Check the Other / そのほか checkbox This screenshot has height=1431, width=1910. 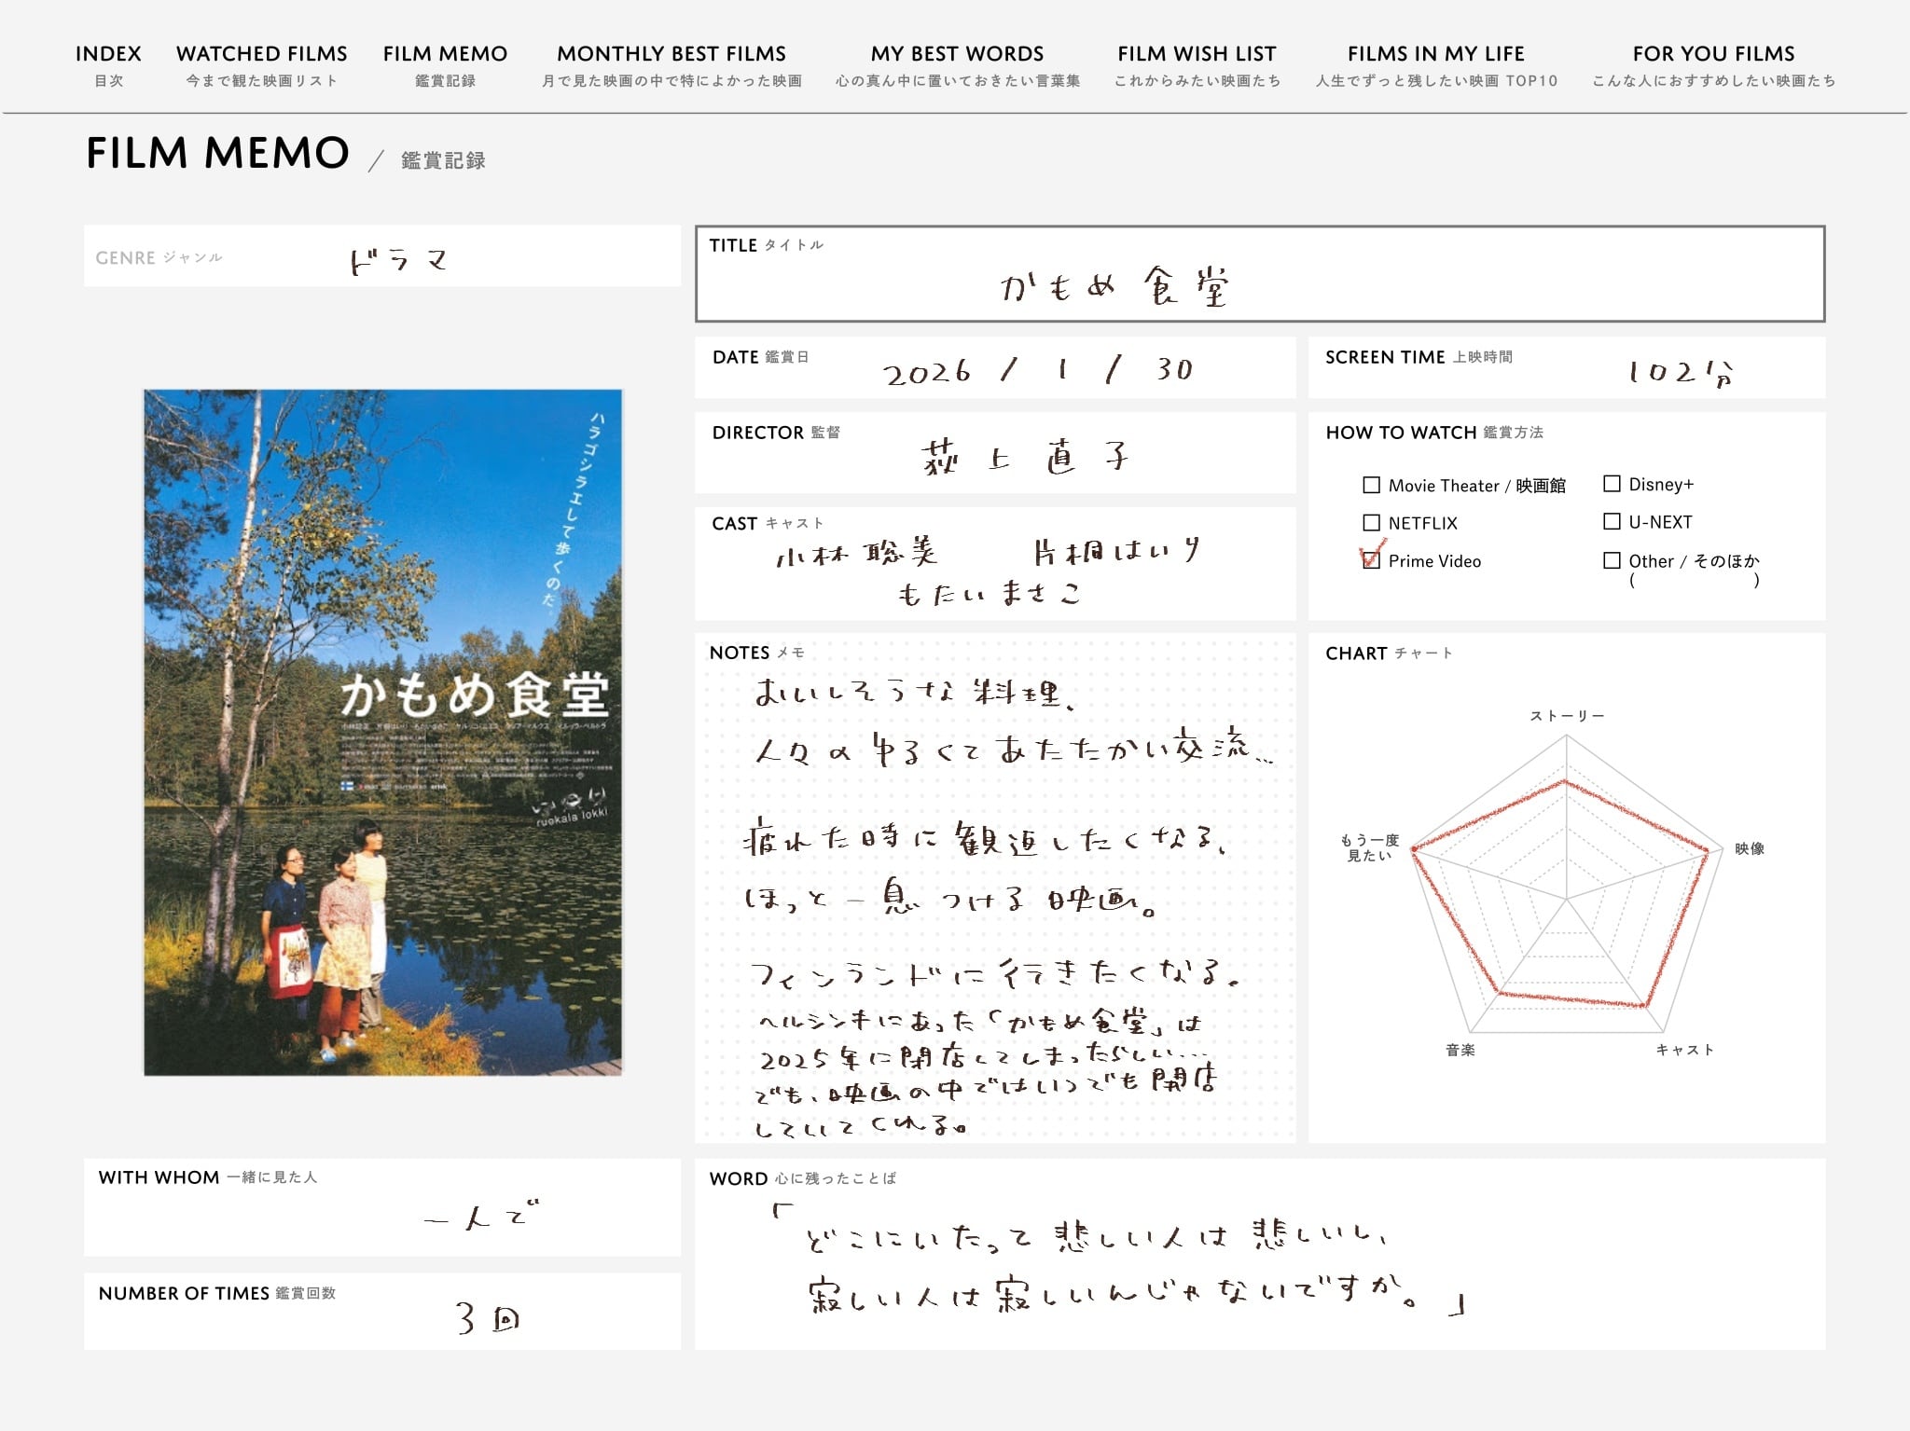click(1612, 560)
